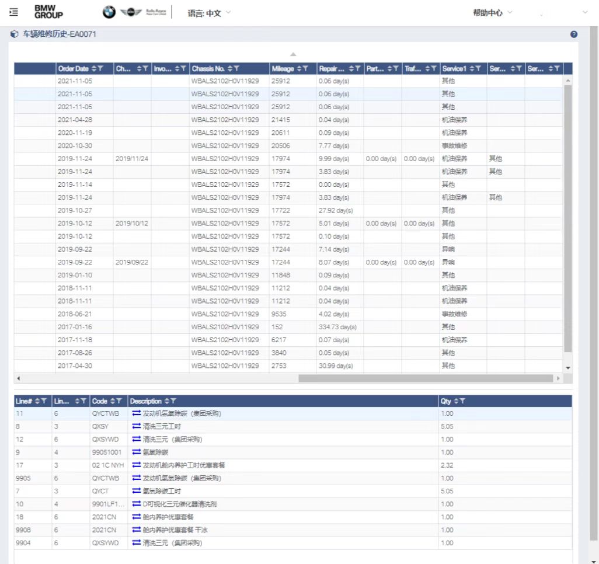Open the hamburger navigation menu

14,12
